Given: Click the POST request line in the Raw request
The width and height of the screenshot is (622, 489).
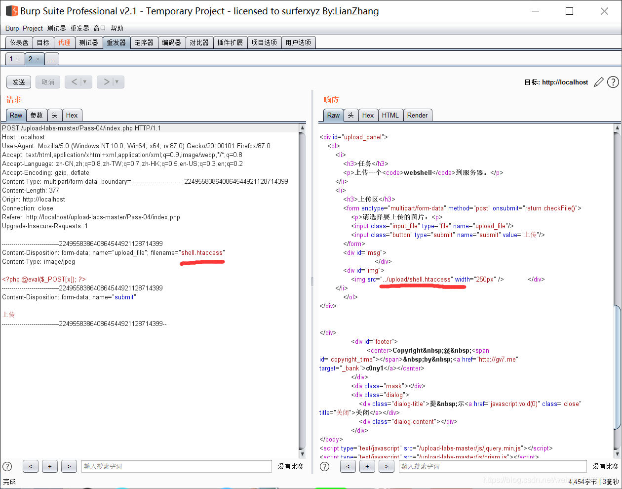Looking at the screenshot, I should click(x=81, y=128).
